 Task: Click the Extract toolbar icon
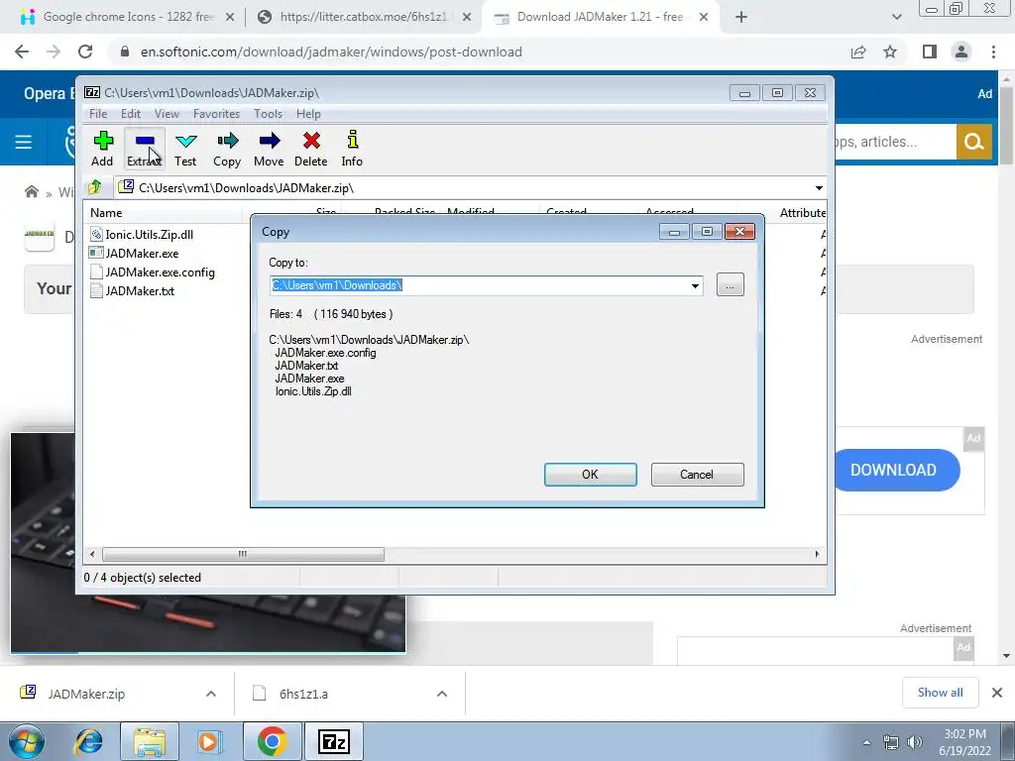(145, 149)
